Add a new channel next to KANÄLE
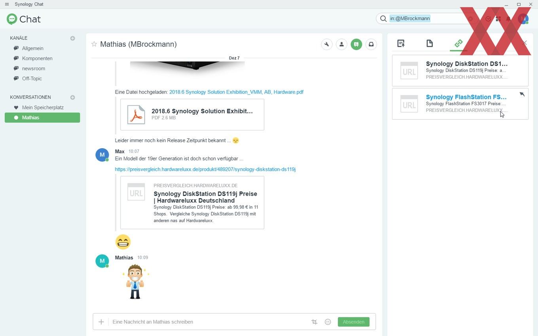Screen dimensions: 538x336 coord(72,38)
